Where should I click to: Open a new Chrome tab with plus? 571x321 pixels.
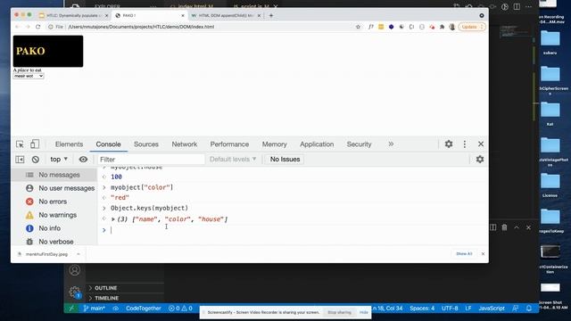(x=271, y=15)
